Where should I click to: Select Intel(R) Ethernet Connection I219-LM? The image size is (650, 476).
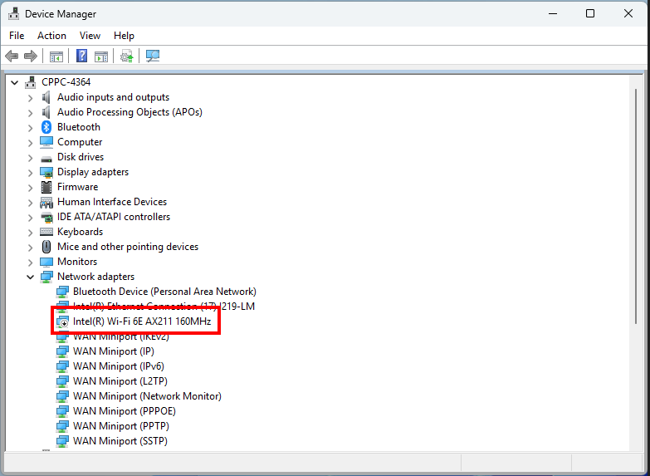pyautogui.click(x=164, y=307)
